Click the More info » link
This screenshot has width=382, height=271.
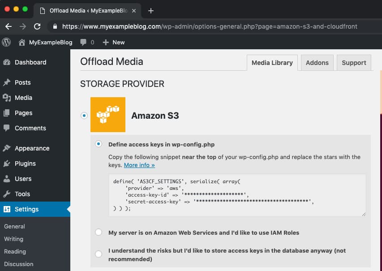pyautogui.click(x=139, y=165)
